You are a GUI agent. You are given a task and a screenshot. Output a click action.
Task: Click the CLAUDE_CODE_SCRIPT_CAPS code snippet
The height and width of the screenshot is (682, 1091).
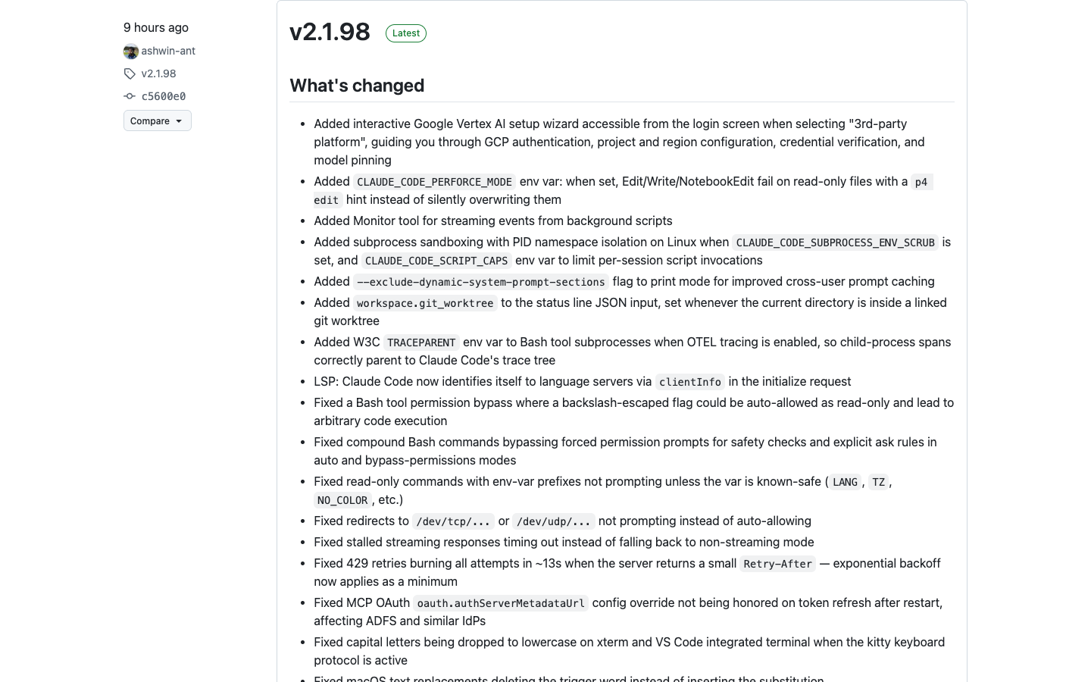coord(436,261)
